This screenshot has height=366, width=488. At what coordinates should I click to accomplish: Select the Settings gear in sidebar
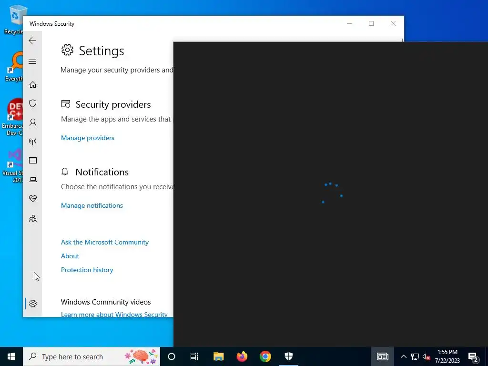[x=33, y=304]
